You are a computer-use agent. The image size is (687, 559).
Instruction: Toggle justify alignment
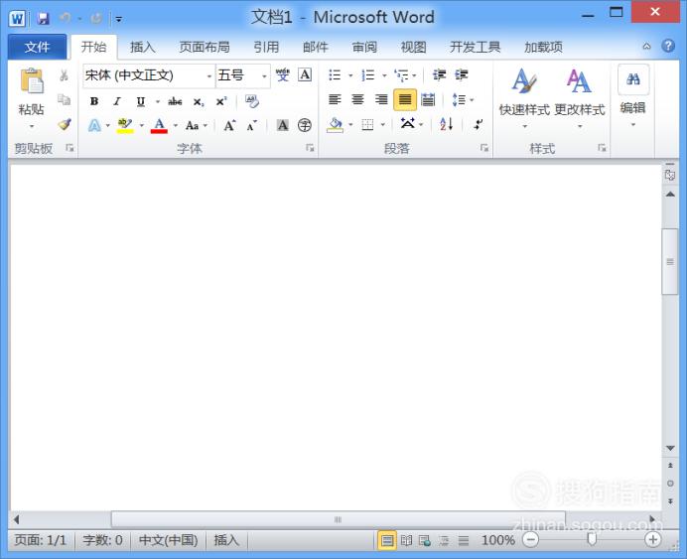[405, 100]
